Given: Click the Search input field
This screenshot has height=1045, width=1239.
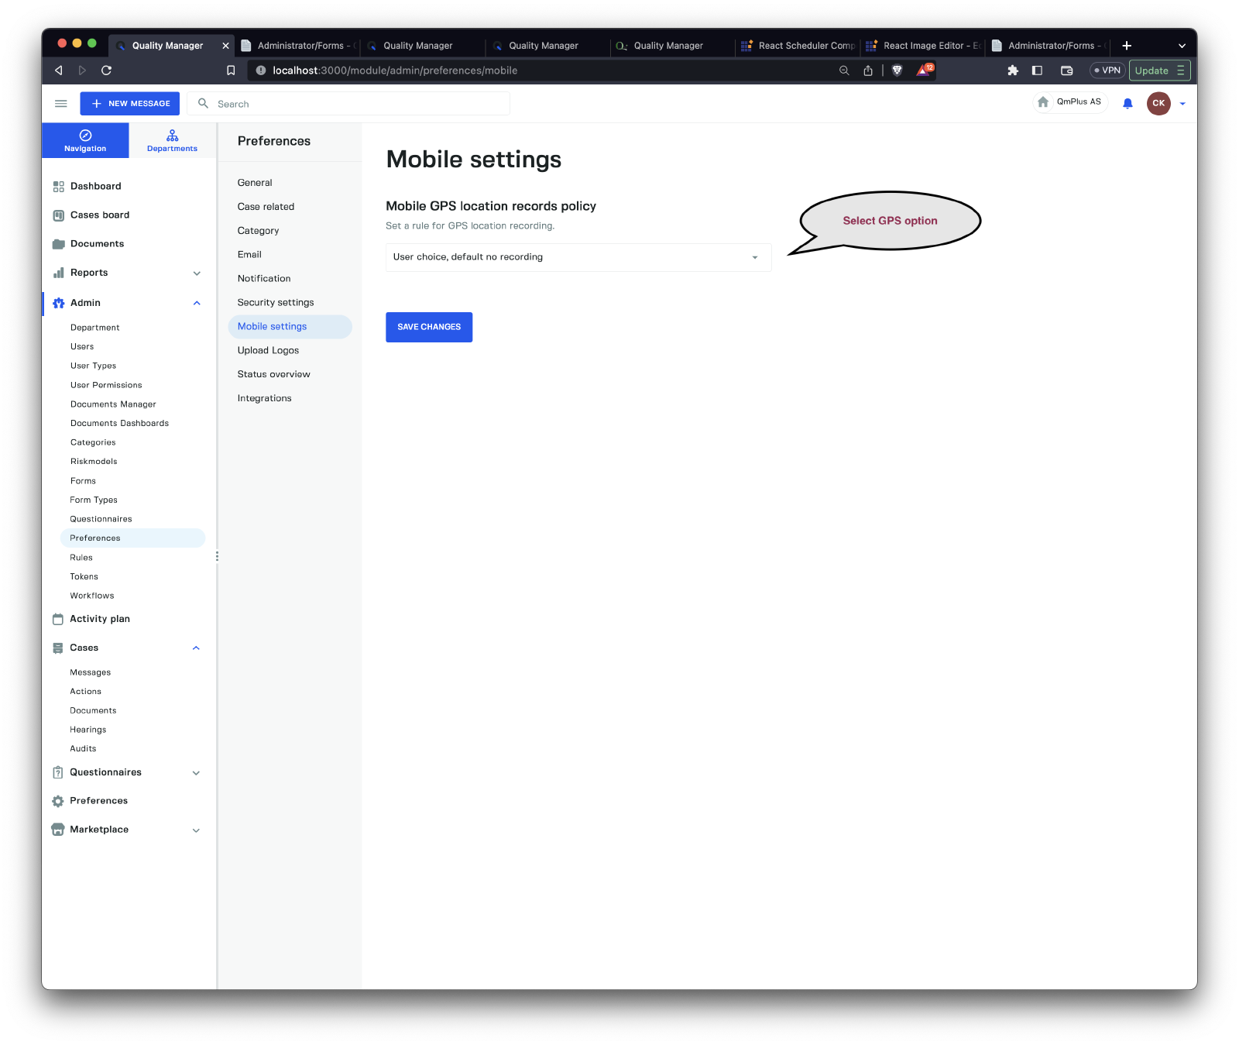Looking at the screenshot, I should pos(356,104).
